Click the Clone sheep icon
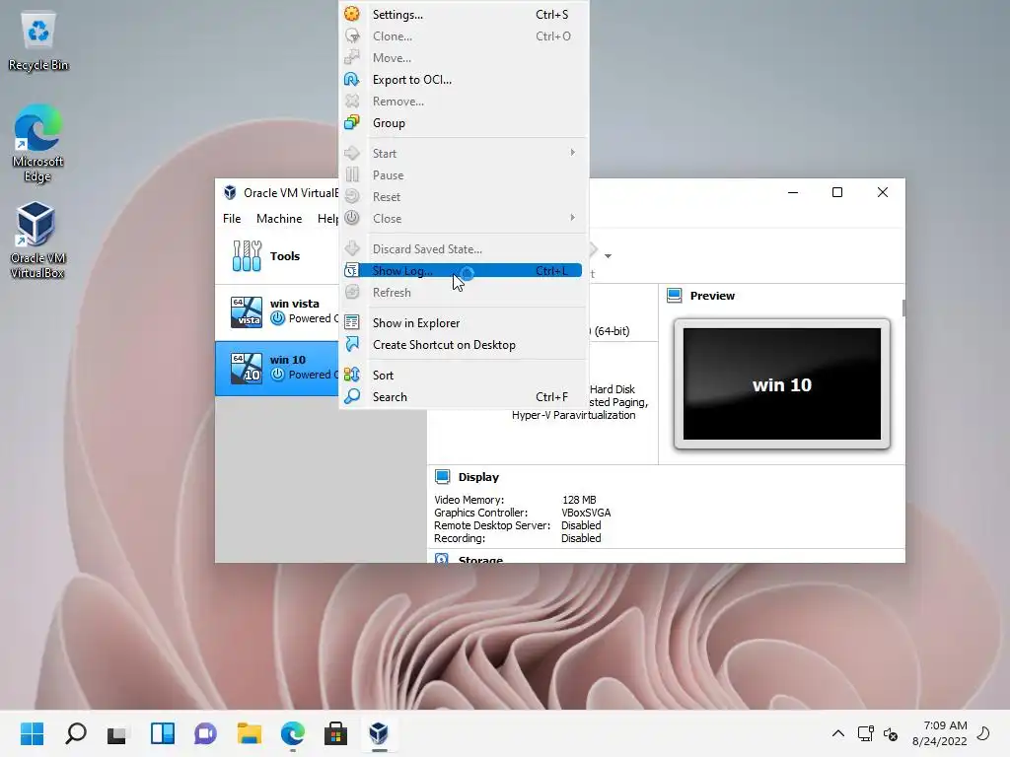The width and height of the screenshot is (1010, 757). [x=352, y=35]
